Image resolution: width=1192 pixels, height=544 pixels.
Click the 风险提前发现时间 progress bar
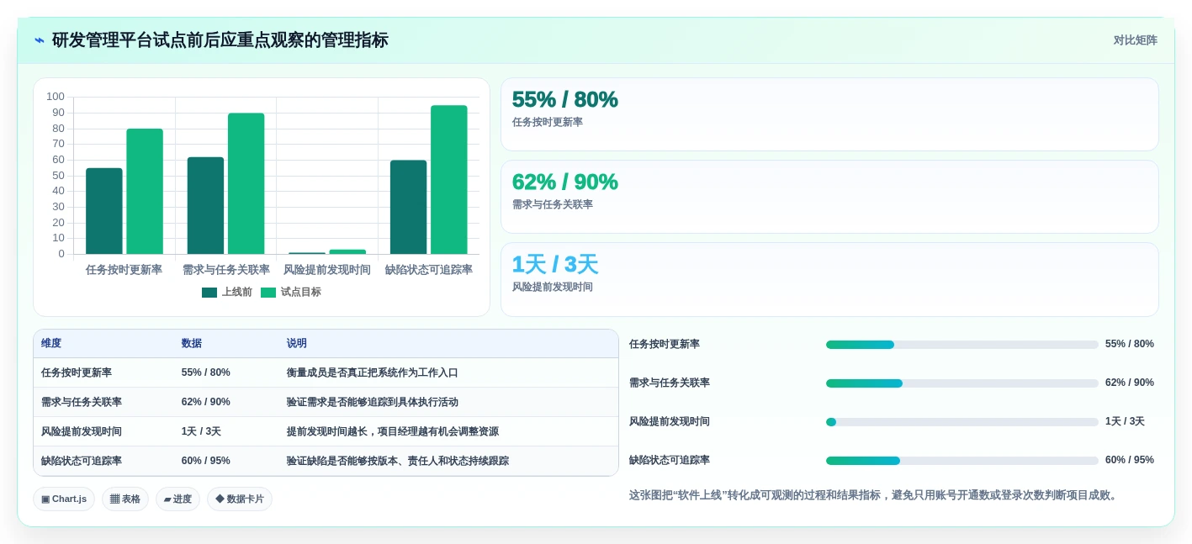962,422
